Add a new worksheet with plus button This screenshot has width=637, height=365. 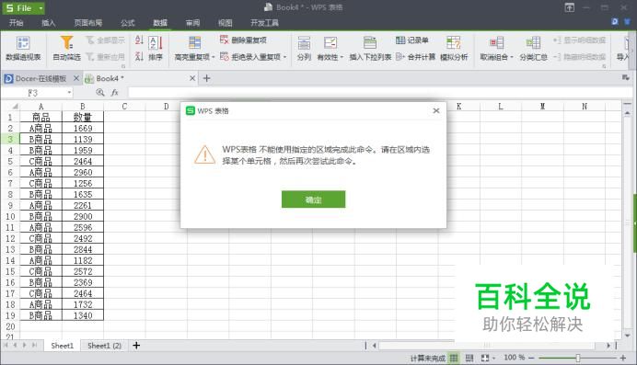(136, 346)
